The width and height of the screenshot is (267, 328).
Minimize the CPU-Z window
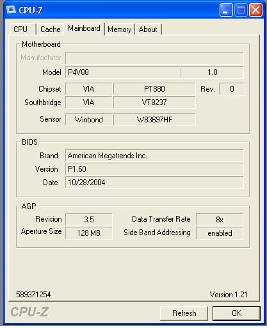click(x=226, y=10)
